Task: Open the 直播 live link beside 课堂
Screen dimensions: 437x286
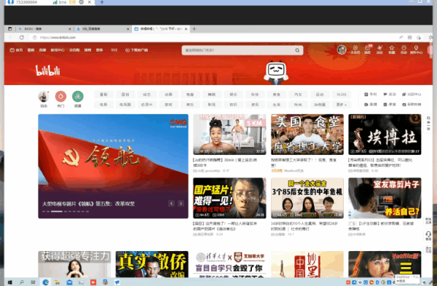Action: tap(371, 105)
